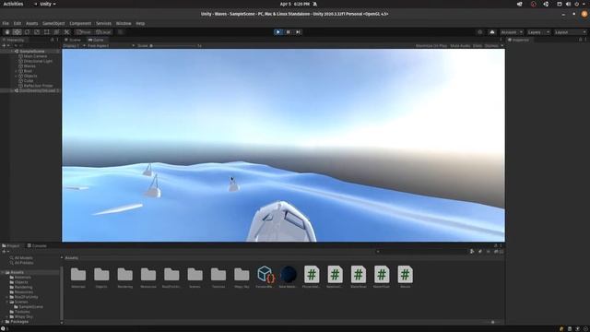Pause the running game
The image size is (590, 332).
[x=289, y=32]
